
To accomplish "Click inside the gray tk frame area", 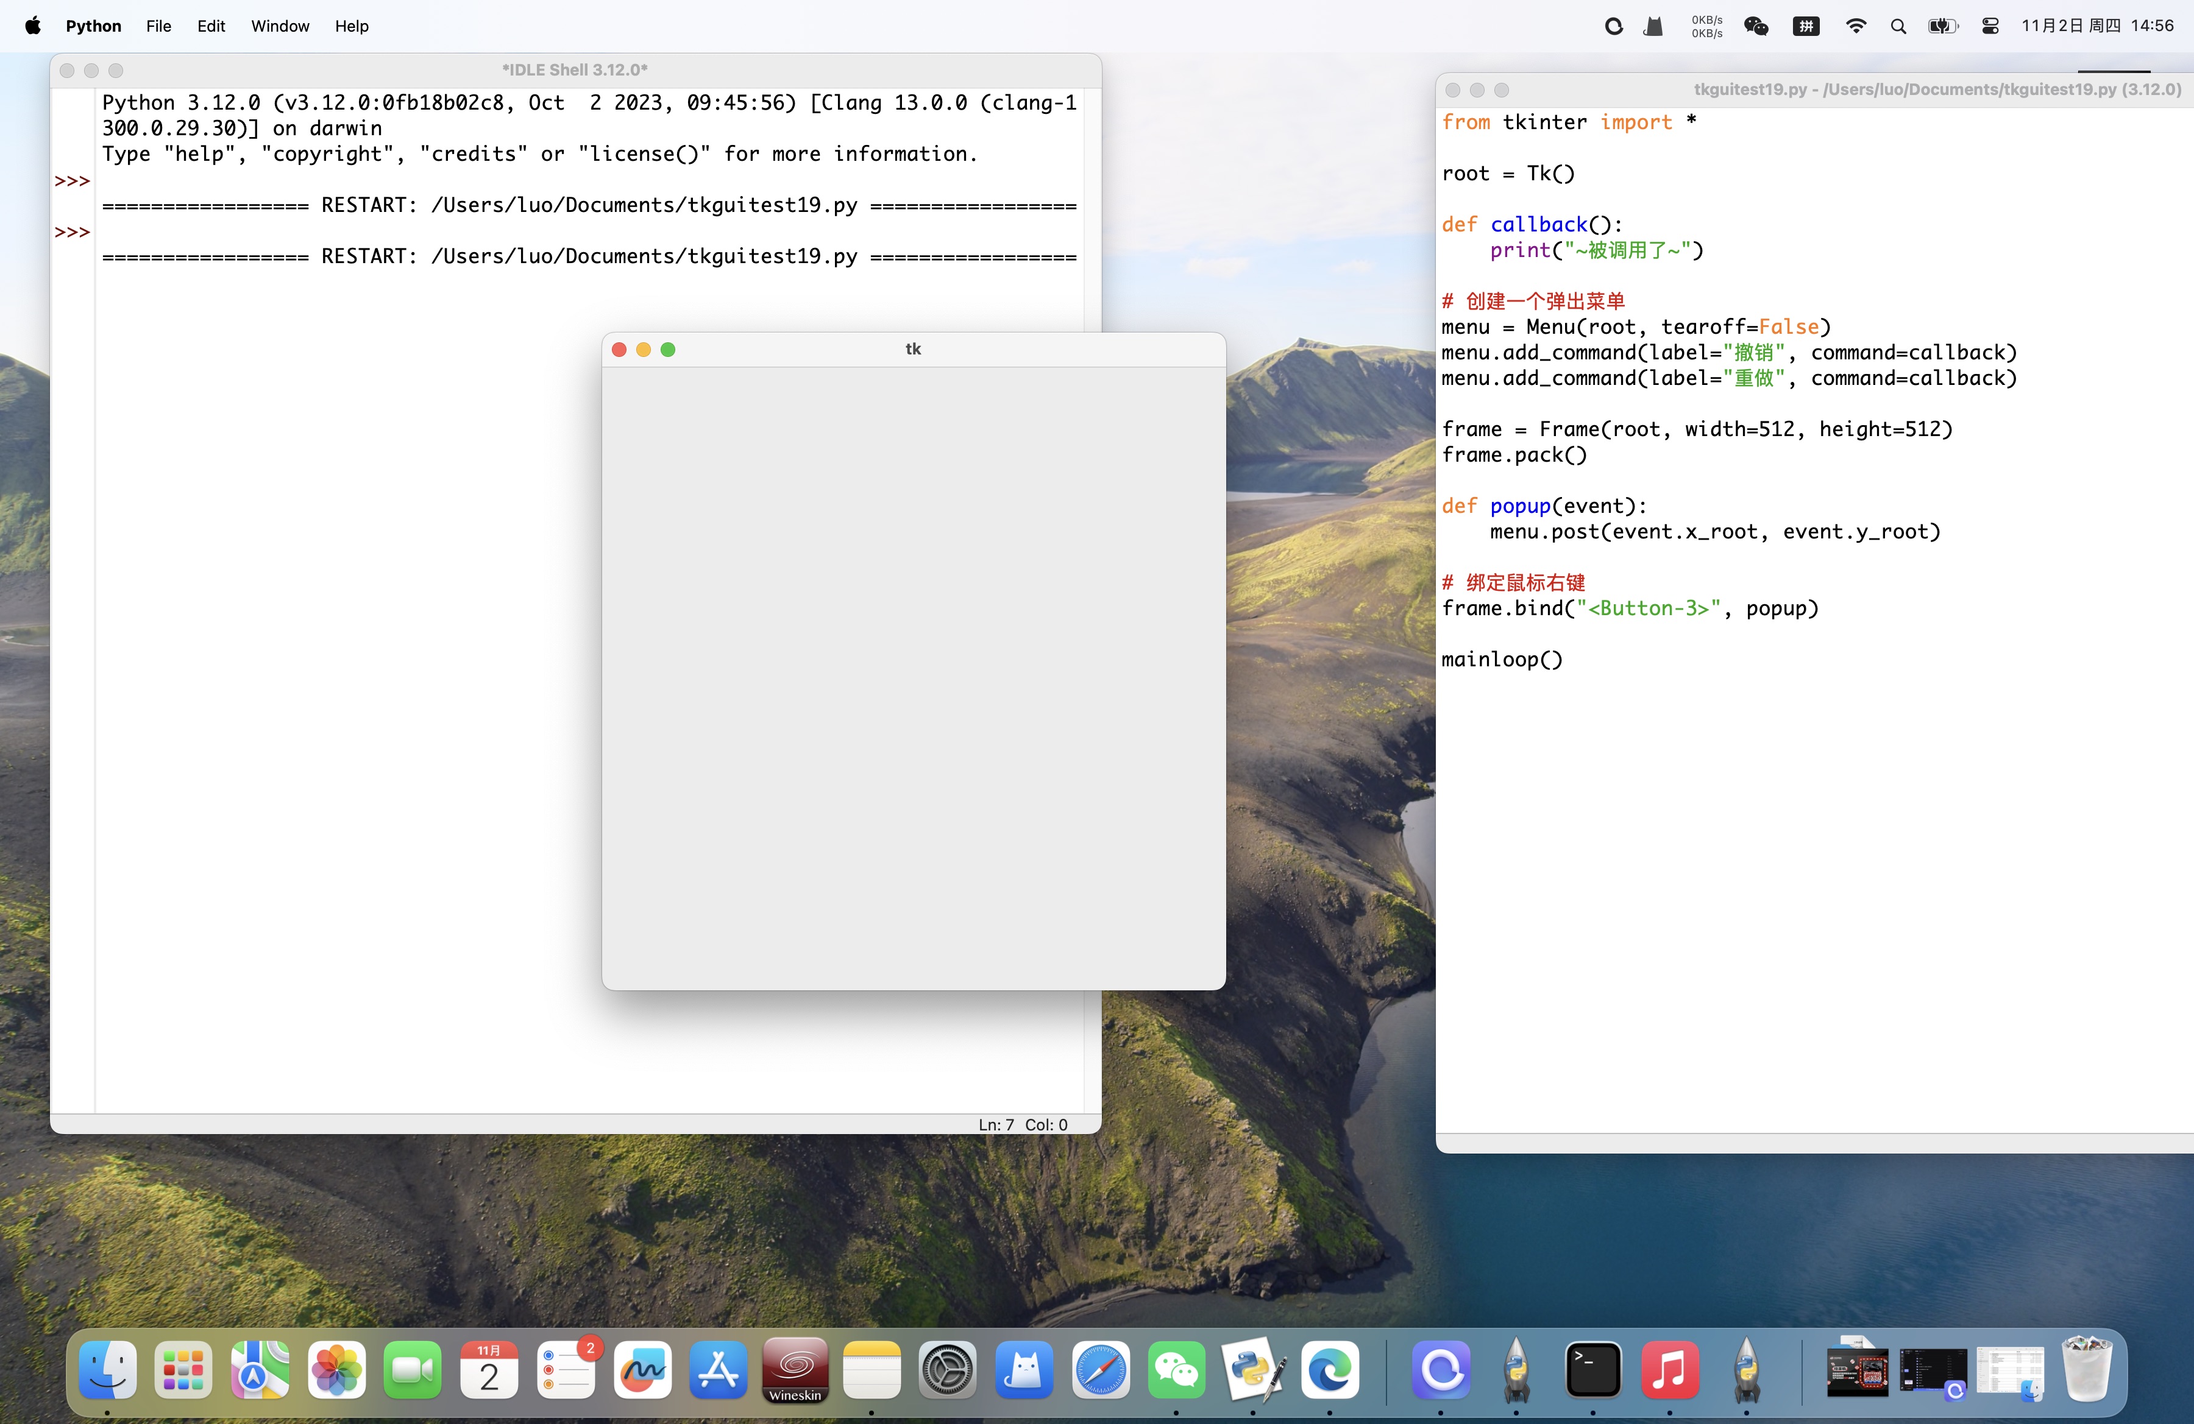I will pos(914,678).
